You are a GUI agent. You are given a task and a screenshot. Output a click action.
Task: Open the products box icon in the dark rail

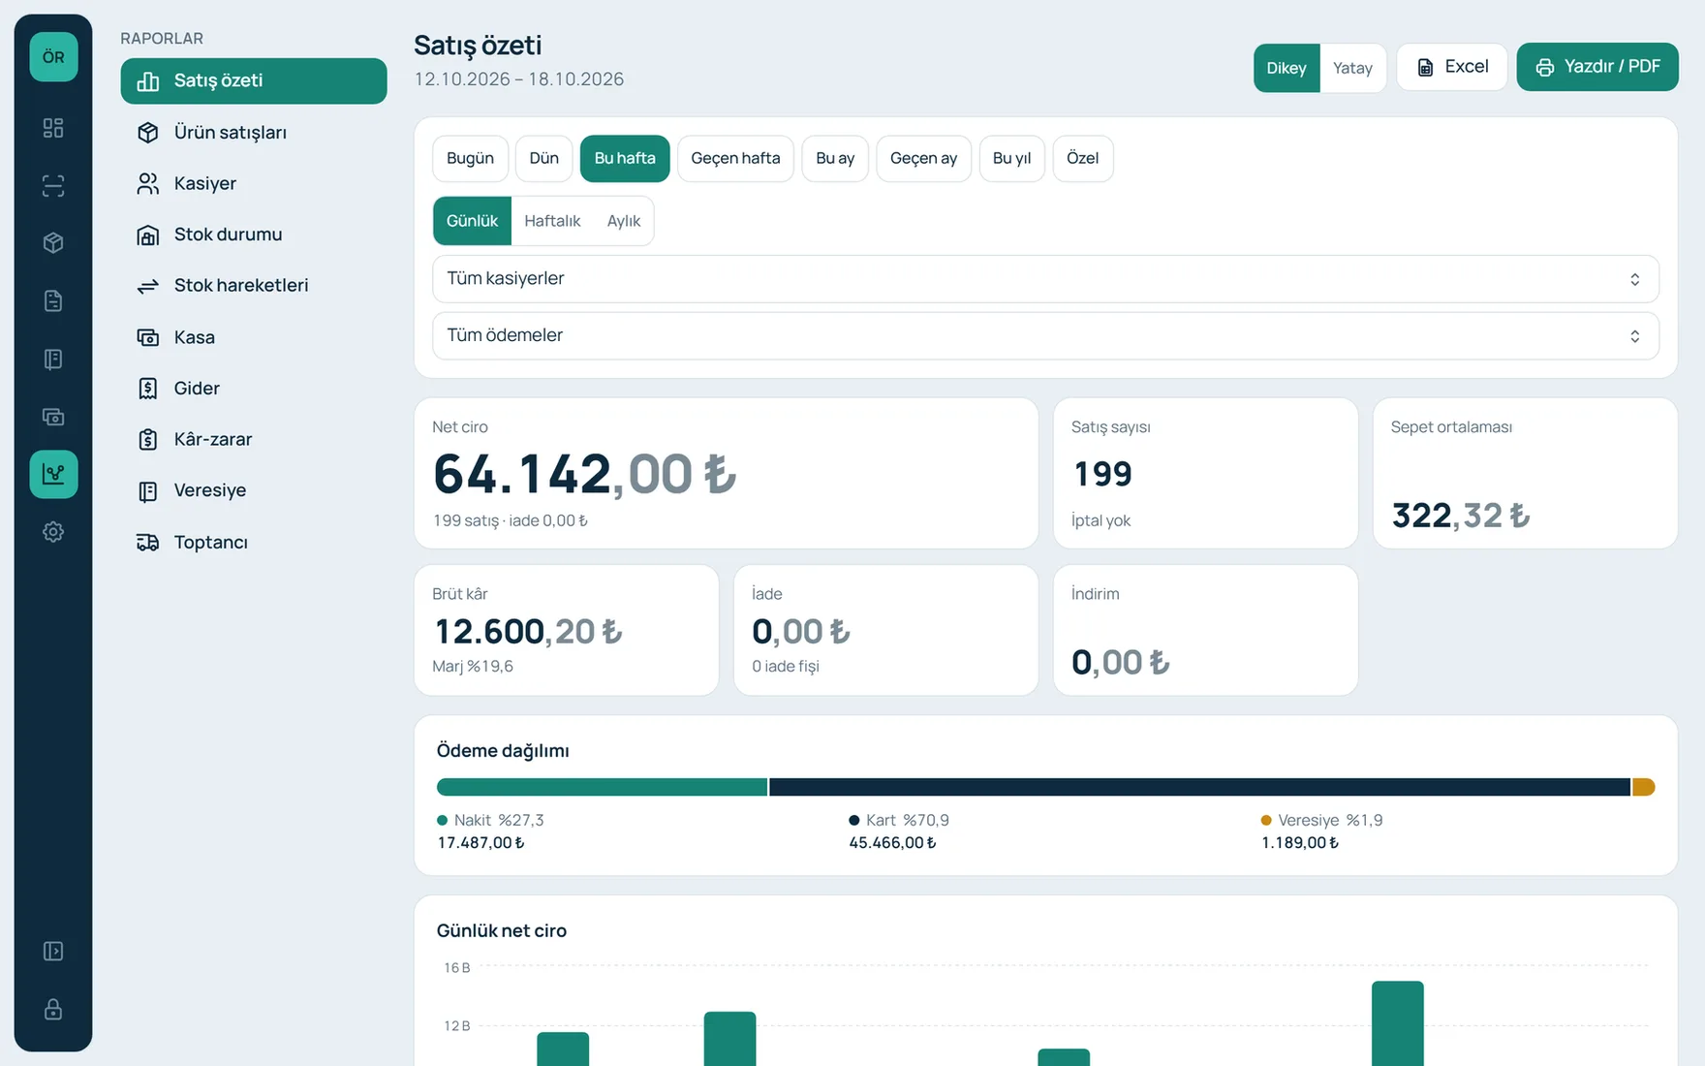(53, 243)
